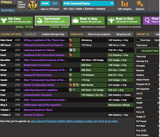The height and width of the screenshot is (137, 160).
Task: Open the Back enchant 200 Stam selector
Action: coord(93,65)
